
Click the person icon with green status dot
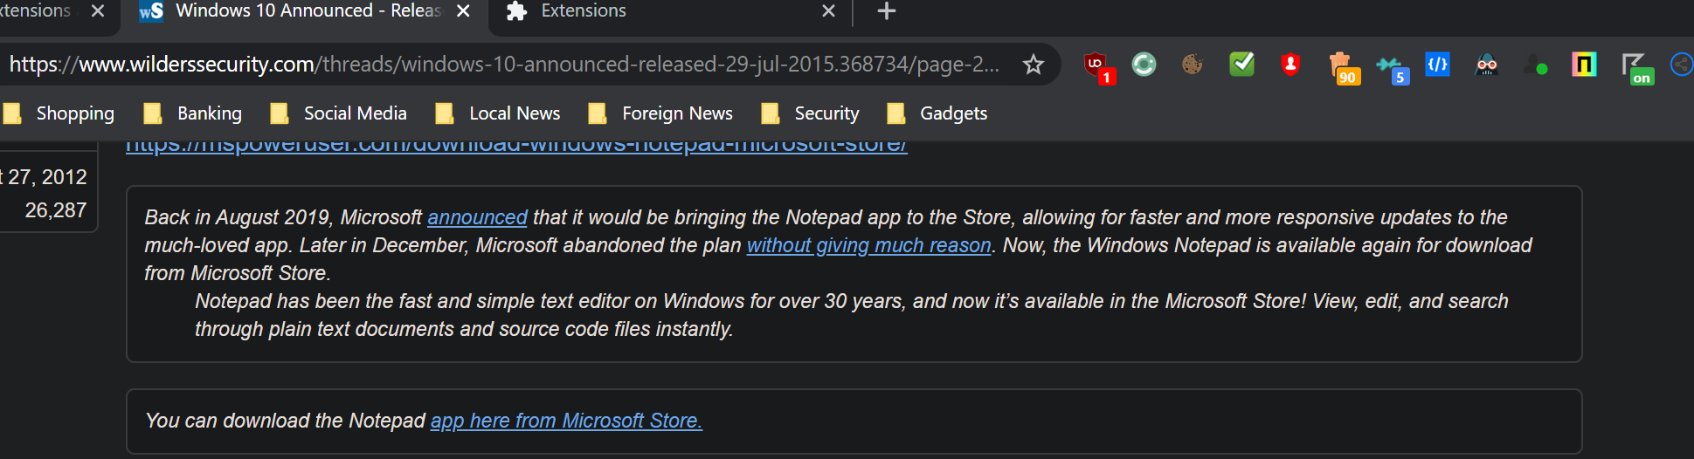pos(1535,65)
